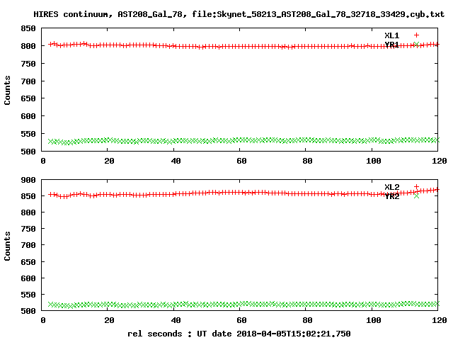Click the YR2 legend label
This screenshot has height=340, width=453.
pyautogui.click(x=391, y=196)
